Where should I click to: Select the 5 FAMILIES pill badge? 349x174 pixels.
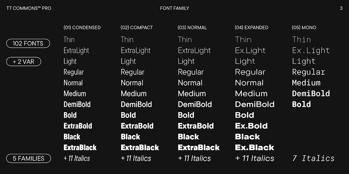tap(29, 159)
